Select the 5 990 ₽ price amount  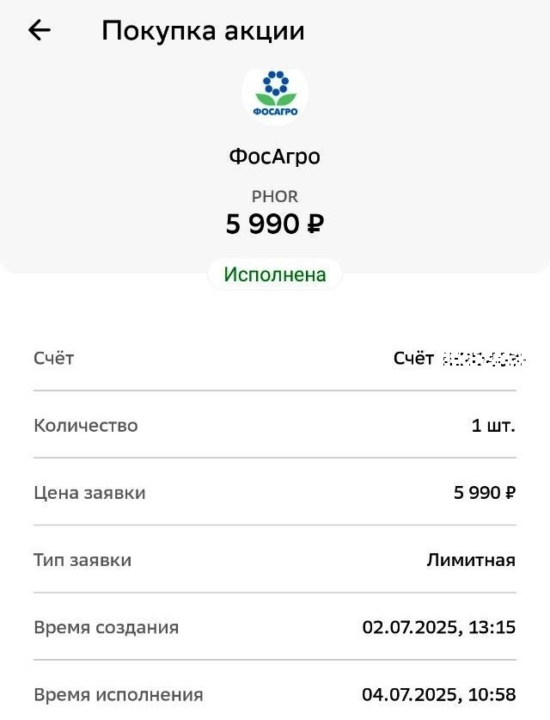tap(275, 225)
